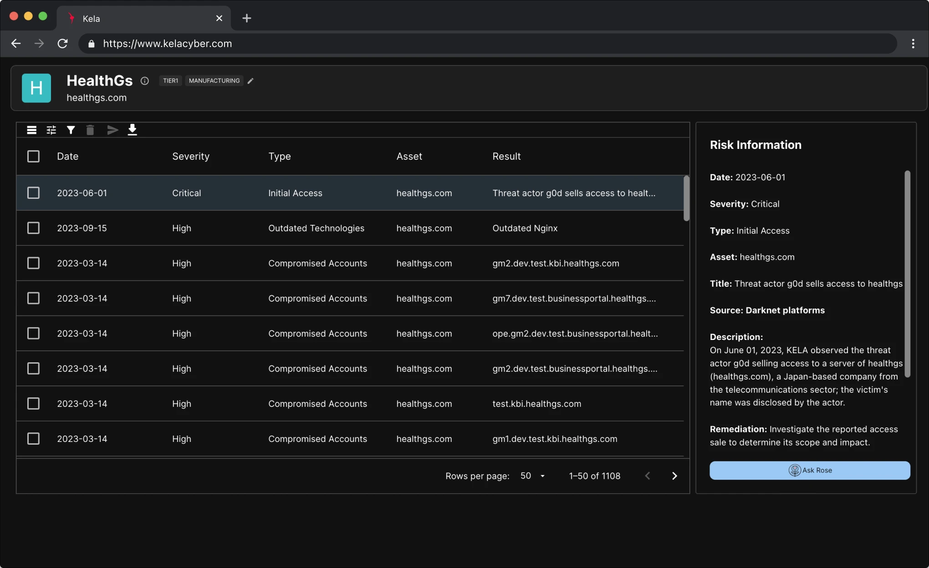
Task: Open rows per page dropdown
Action: [x=533, y=476]
